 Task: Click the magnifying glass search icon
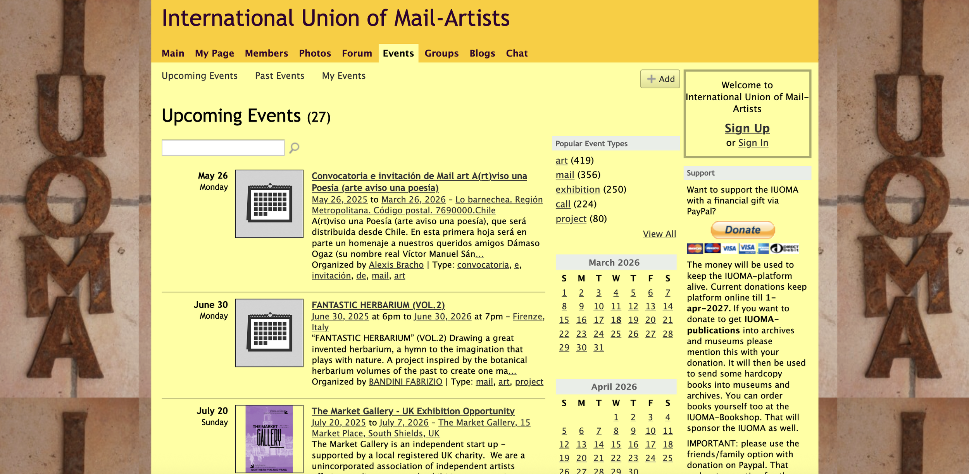[294, 148]
